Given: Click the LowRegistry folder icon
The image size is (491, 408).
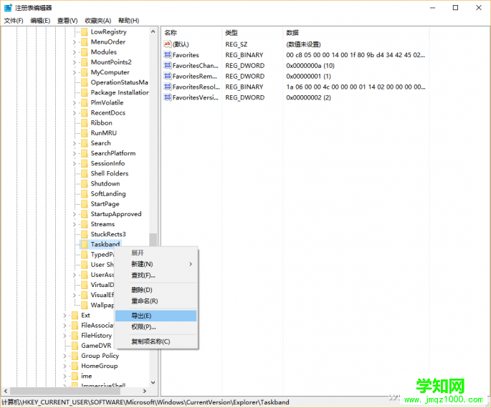Looking at the screenshot, I should [85, 31].
